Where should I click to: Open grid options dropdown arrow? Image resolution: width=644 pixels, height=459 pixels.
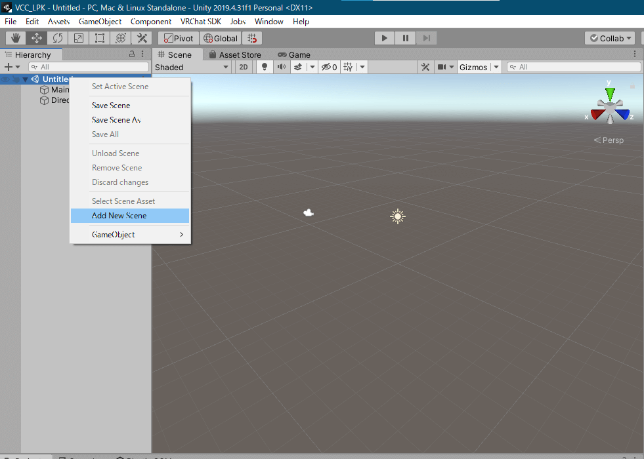coord(362,67)
